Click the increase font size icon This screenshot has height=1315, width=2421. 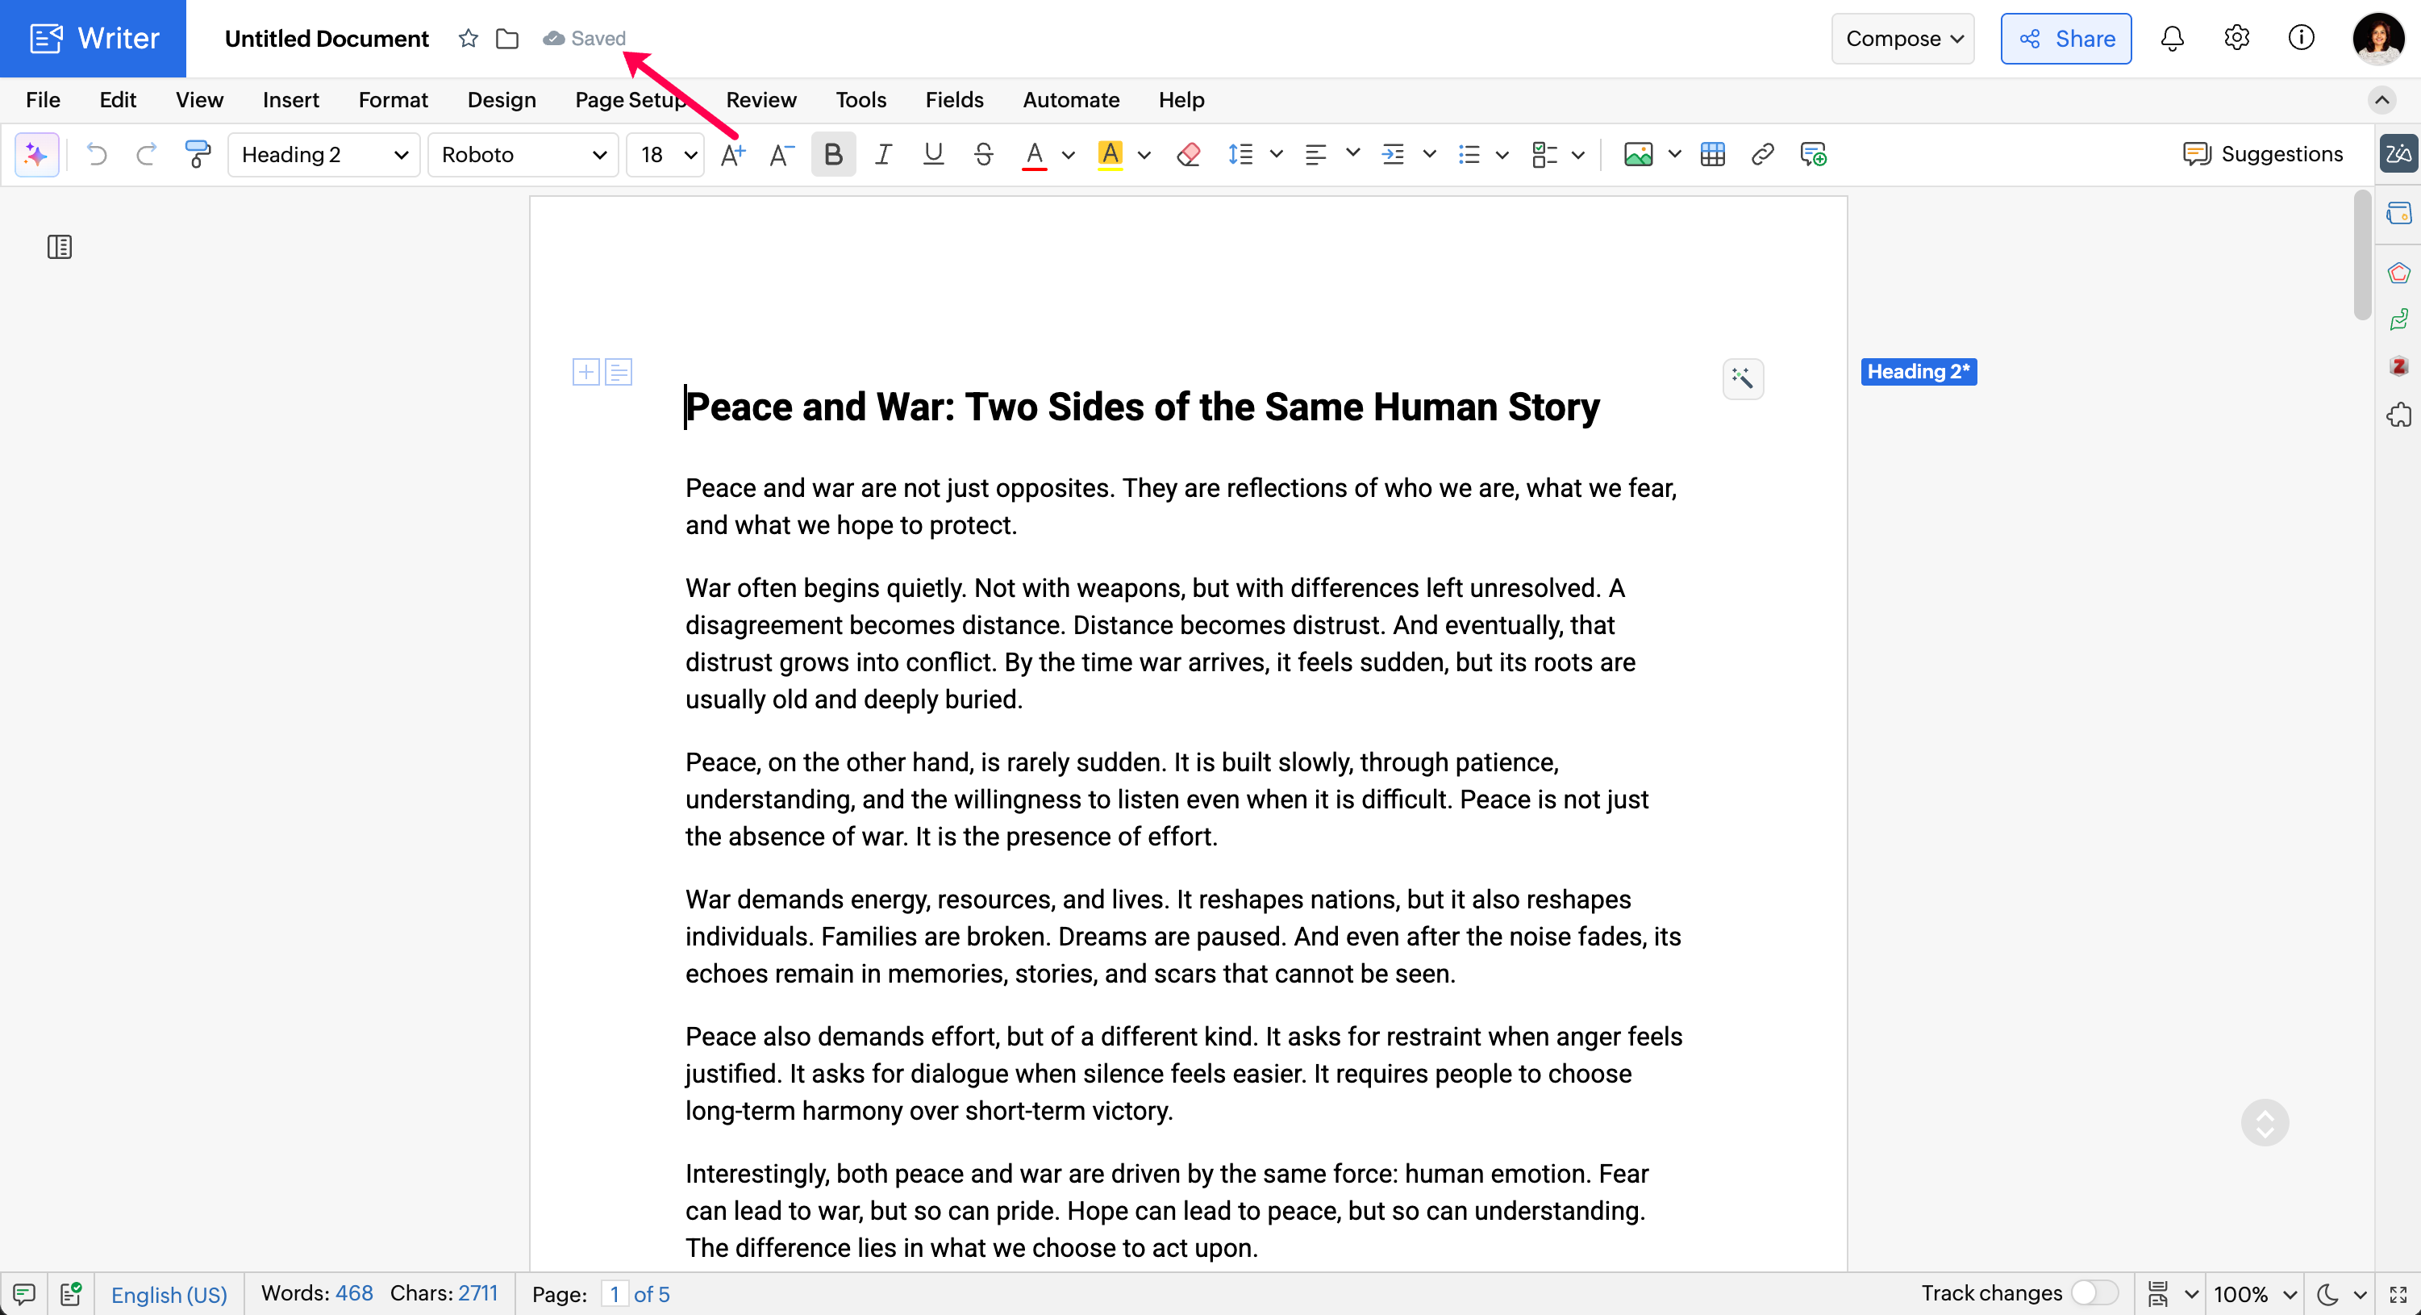tap(732, 154)
